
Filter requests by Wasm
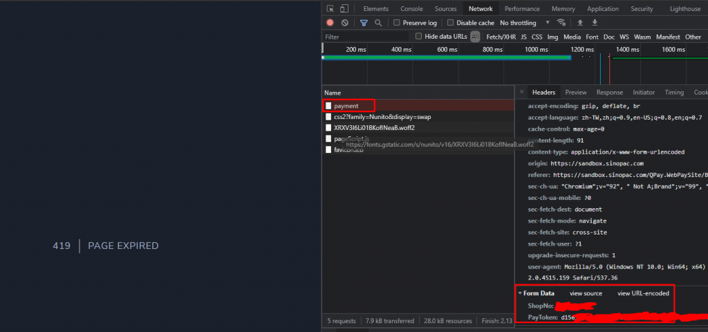[x=642, y=37]
